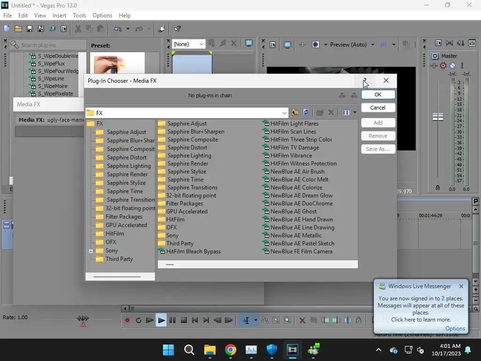Open Sapphire Lighting folder in list
Screen dimensions: 481x361
pyautogui.click(x=185, y=156)
